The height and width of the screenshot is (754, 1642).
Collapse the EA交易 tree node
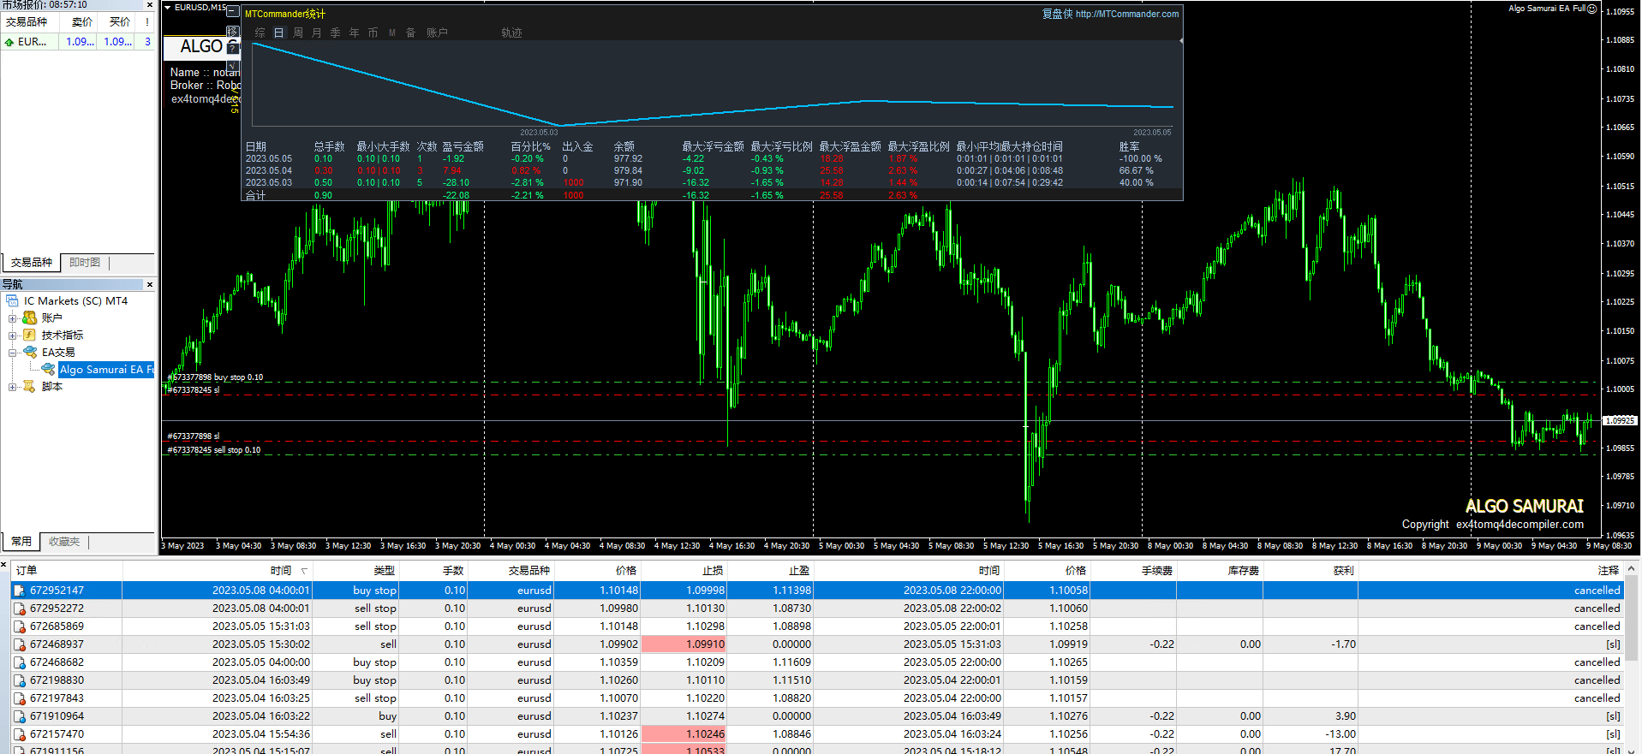(13, 352)
